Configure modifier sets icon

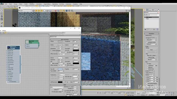point(157,29)
